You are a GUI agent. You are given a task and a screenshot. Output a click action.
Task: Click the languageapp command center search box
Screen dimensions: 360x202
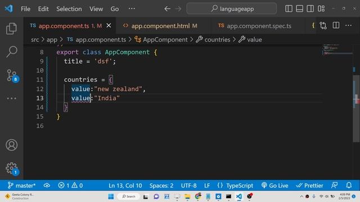pyautogui.click(x=231, y=9)
